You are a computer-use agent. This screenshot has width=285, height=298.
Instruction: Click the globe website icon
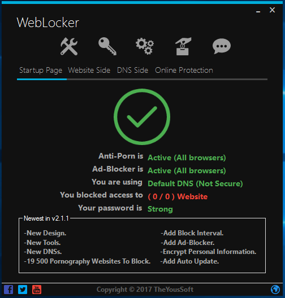[x=275, y=290]
